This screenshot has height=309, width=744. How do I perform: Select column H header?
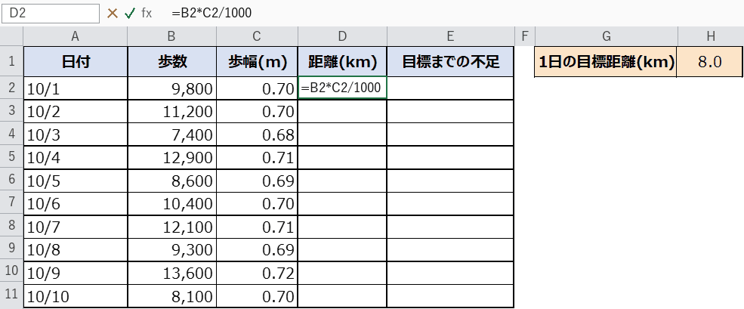710,36
